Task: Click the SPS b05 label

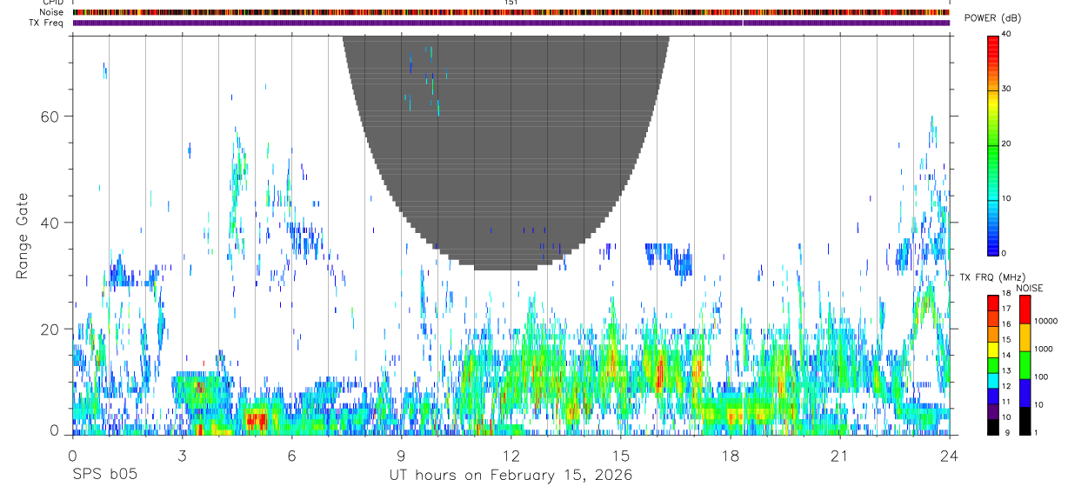Action: (x=104, y=476)
